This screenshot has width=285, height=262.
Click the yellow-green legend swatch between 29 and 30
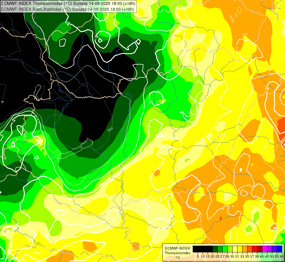point(230,249)
